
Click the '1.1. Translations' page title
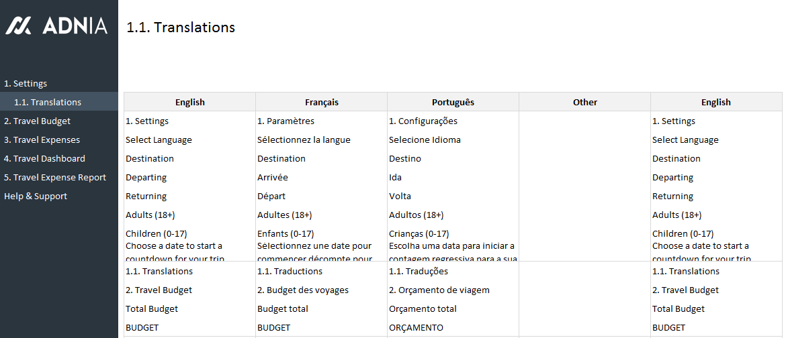(x=181, y=27)
